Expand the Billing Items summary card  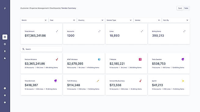(x=184, y=31)
